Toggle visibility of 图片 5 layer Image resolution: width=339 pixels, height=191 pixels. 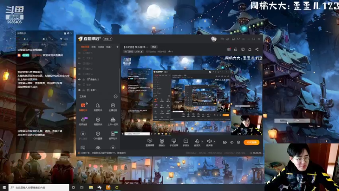click(x=79, y=53)
